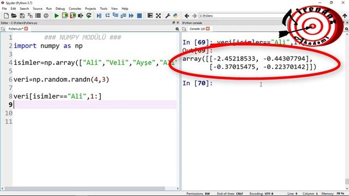349x196 pixels.
Task: Re-run last script icon
Action: 89,16
